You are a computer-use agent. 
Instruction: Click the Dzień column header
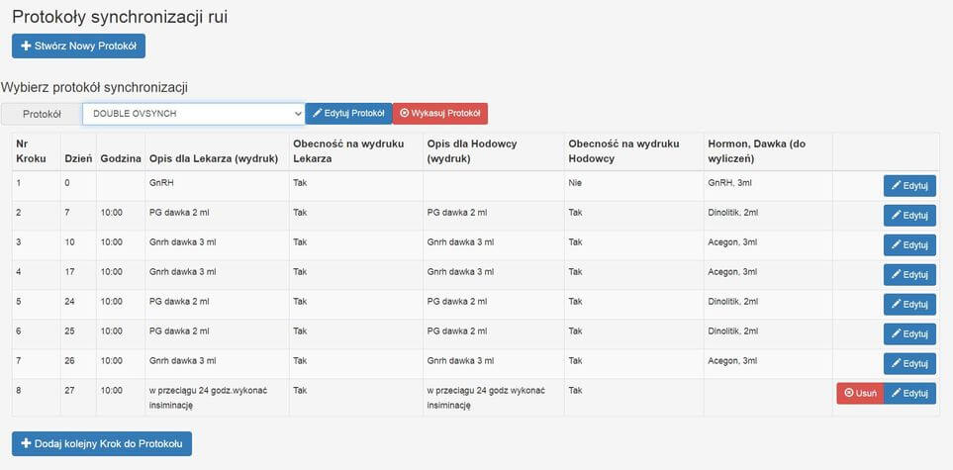click(77, 158)
